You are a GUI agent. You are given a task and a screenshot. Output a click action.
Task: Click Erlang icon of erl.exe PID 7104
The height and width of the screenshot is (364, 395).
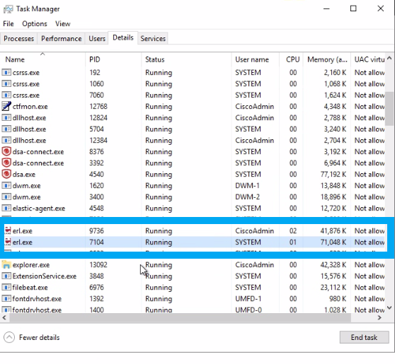(8, 242)
